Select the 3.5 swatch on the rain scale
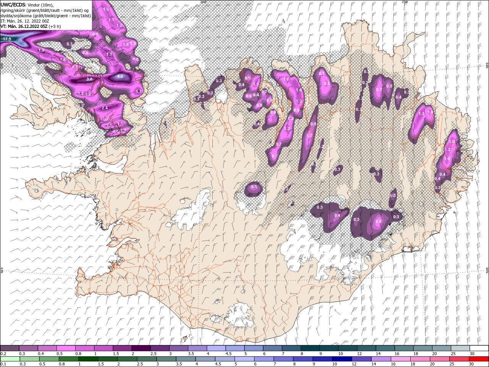489x367 pixels. [185, 359]
